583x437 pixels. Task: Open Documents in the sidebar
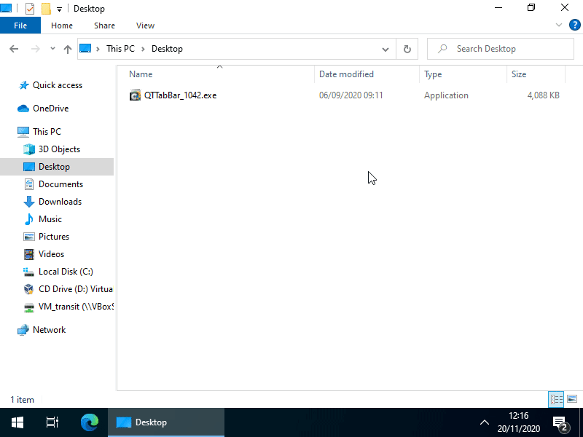[x=60, y=184]
